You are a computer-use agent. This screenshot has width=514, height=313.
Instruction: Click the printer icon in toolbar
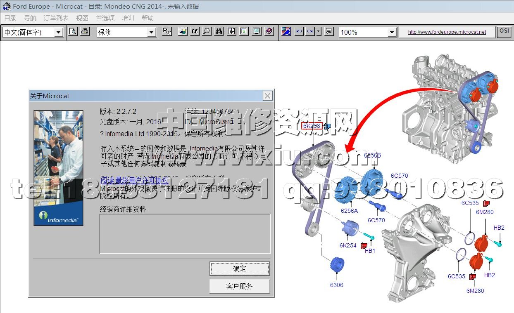(85, 32)
